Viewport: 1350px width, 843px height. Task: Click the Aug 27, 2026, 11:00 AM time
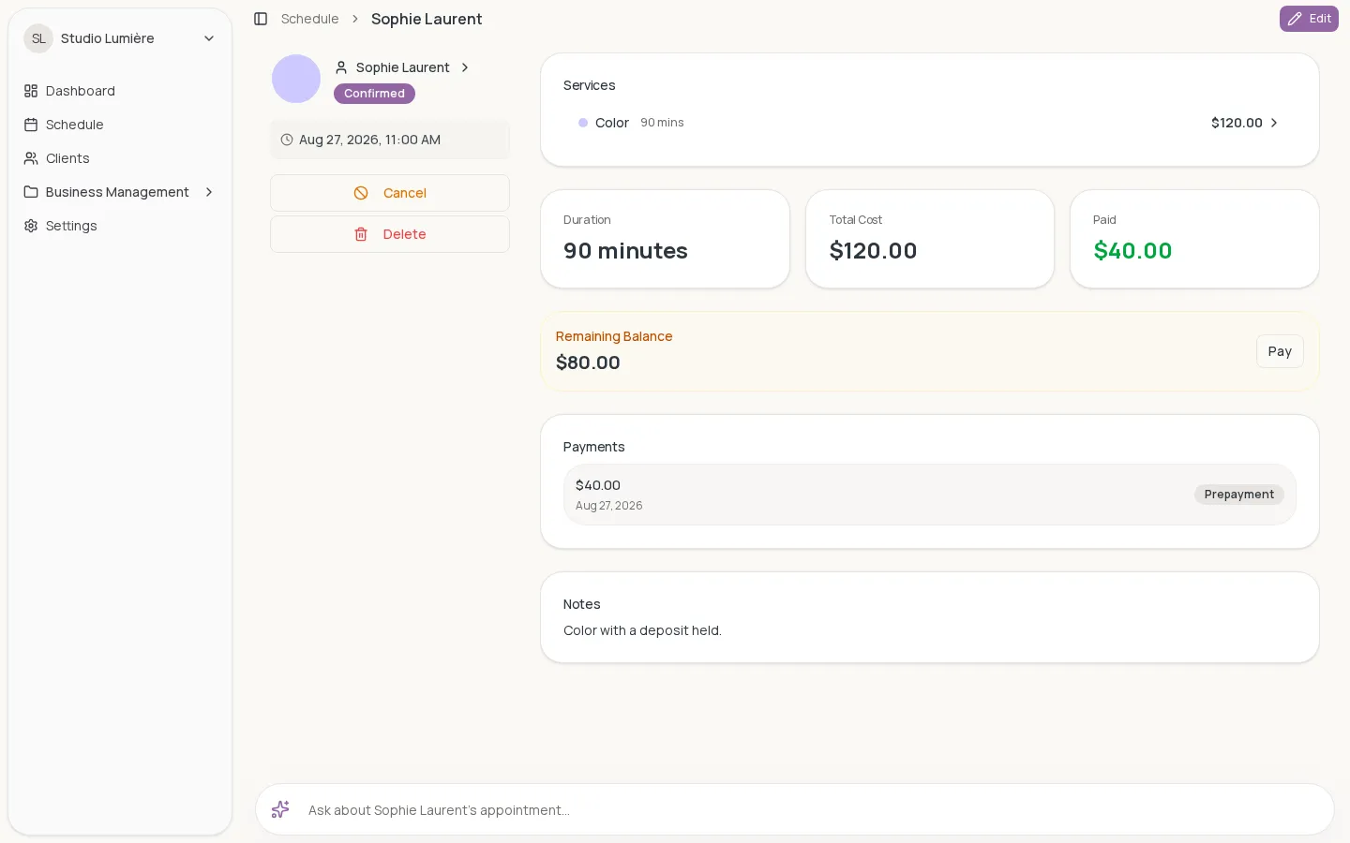pyautogui.click(x=369, y=140)
